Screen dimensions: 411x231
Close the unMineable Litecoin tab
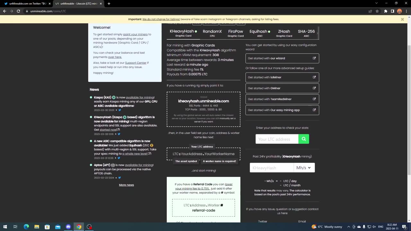coord(101,4)
